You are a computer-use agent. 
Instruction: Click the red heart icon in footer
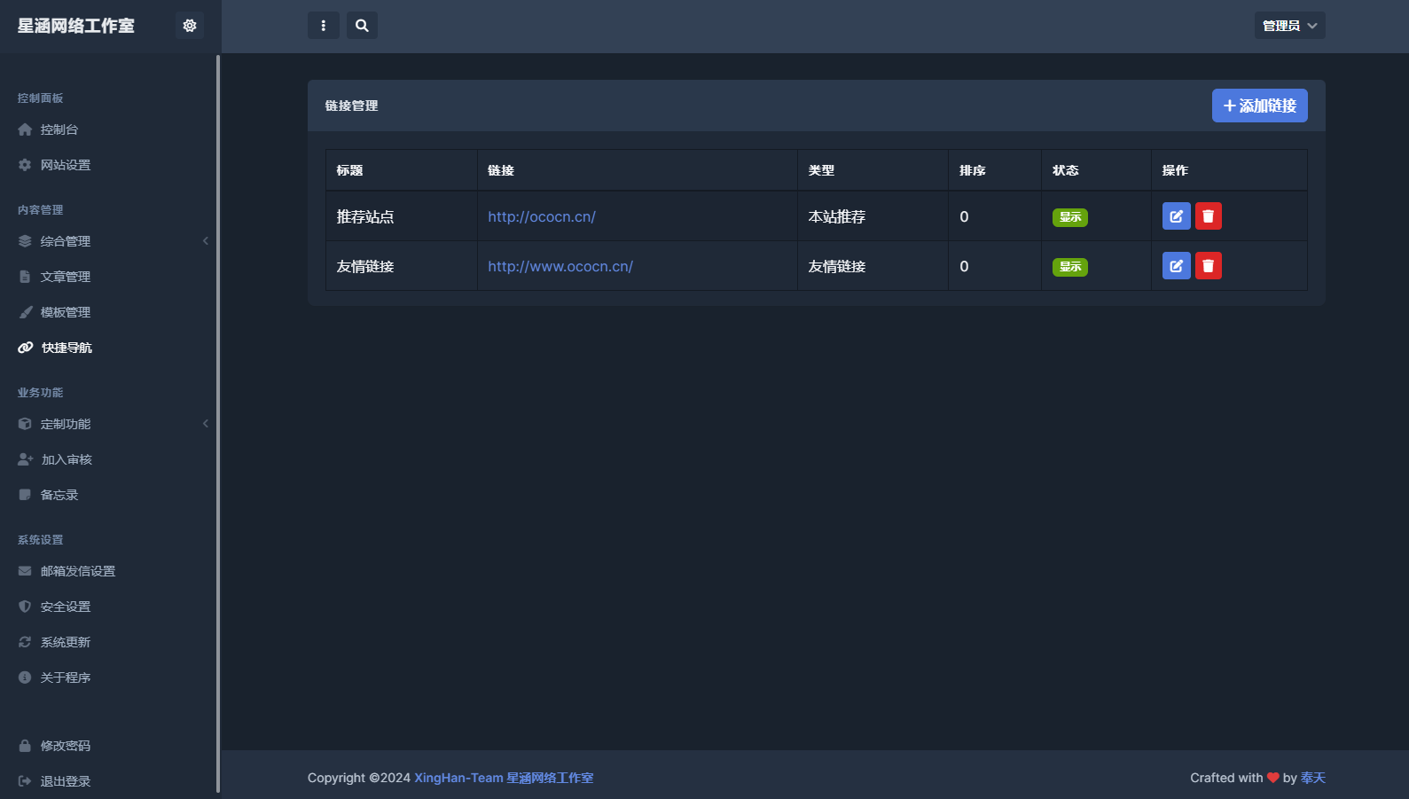click(x=1272, y=778)
